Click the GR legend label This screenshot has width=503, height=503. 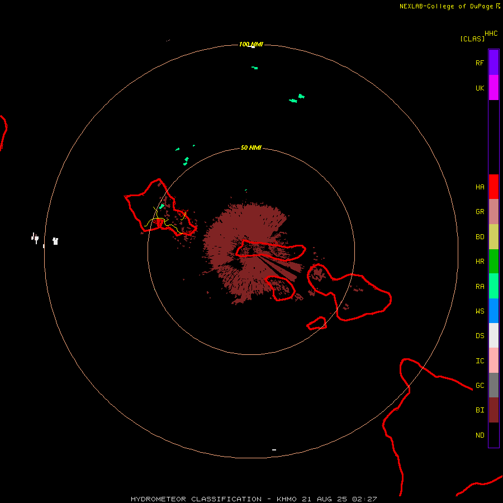click(x=480, y=212)
